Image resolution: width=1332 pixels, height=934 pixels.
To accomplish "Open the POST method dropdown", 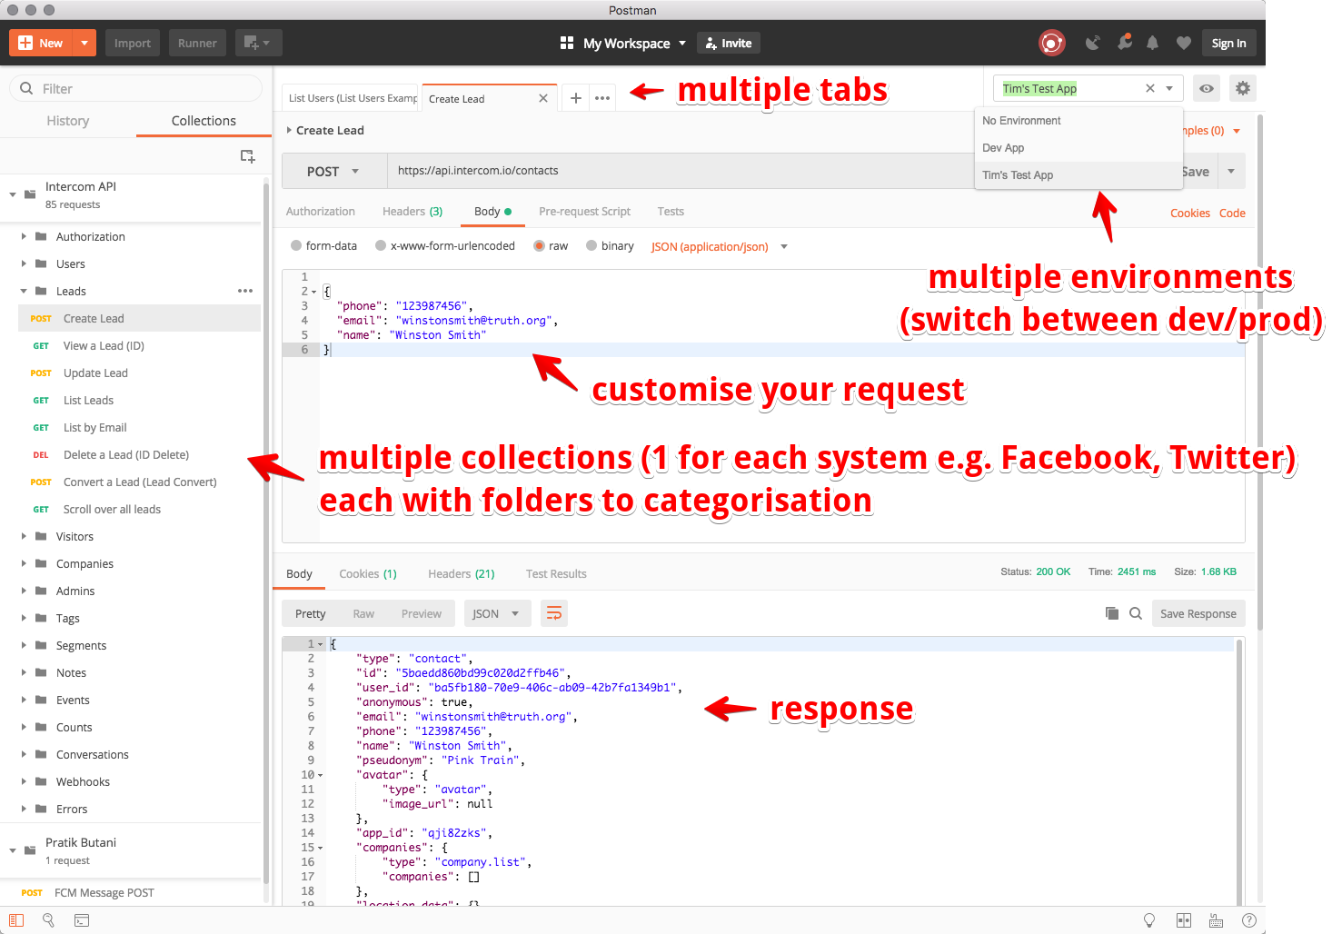I will pyautogui.click(x=333, y=172).
